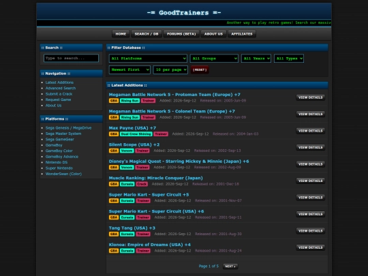This screenshot has height=276, width=368.
Task: Open Max Payne (USA) +7 title
Action: click(132, 128)
